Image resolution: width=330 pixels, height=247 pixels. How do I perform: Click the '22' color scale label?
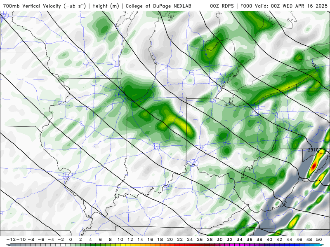[x=180, y=240]
